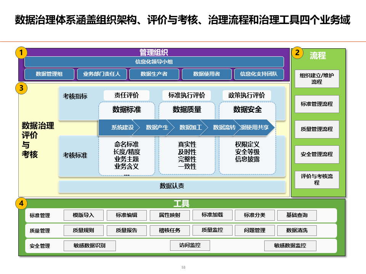Click the 数据认责 bar
Screen dimensions: 366x274
172,186
